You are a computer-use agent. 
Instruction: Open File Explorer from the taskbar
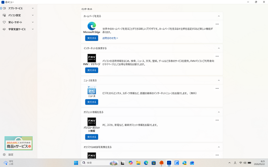click(x=138, y=163)
